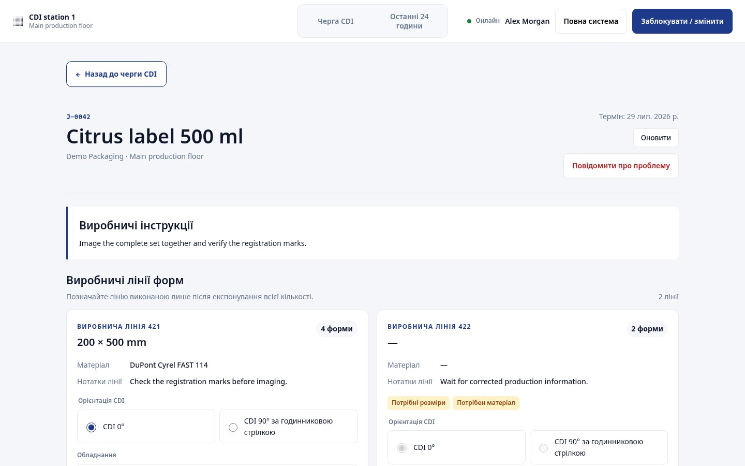745x466 pixels.
Task: Report a problem with Повідомити про проблему
Action: pyautogui.click(x=621, y=166)
